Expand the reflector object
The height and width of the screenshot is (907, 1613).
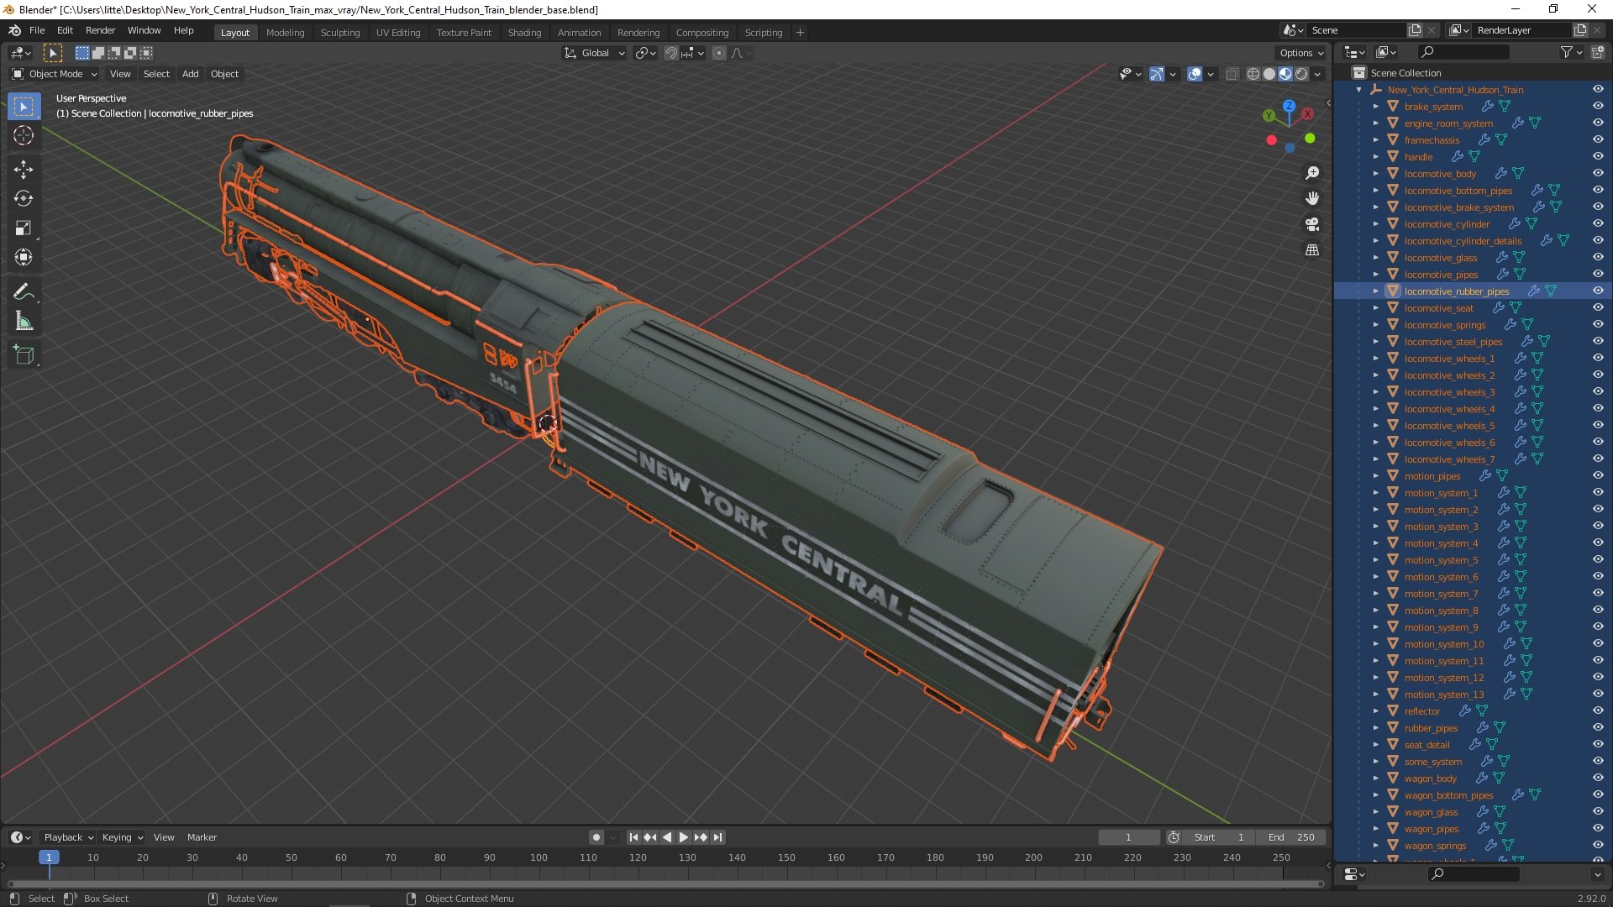(1376, 711)
